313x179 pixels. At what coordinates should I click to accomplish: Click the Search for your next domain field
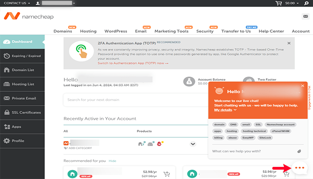tap(136, 100)
